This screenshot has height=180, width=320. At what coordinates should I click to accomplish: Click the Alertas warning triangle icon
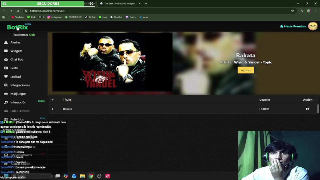tap(6, 42)
